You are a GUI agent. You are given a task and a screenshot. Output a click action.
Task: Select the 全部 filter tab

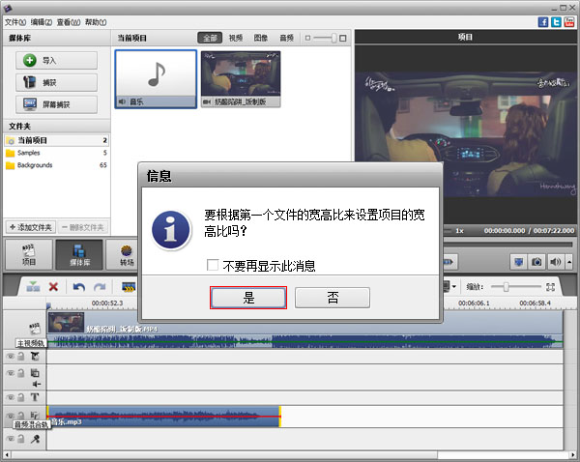[x=210, y=38]
